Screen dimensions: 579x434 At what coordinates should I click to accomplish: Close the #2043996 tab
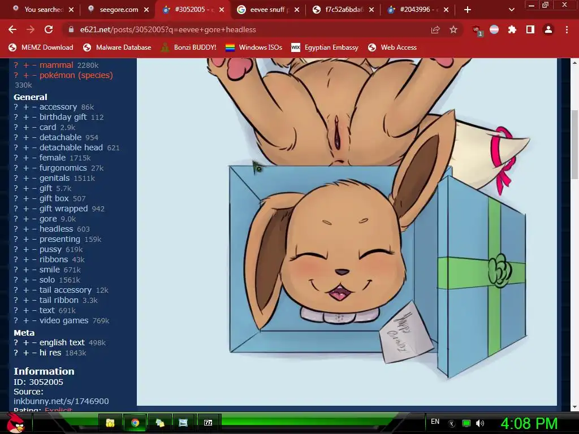tap(446, 10)
